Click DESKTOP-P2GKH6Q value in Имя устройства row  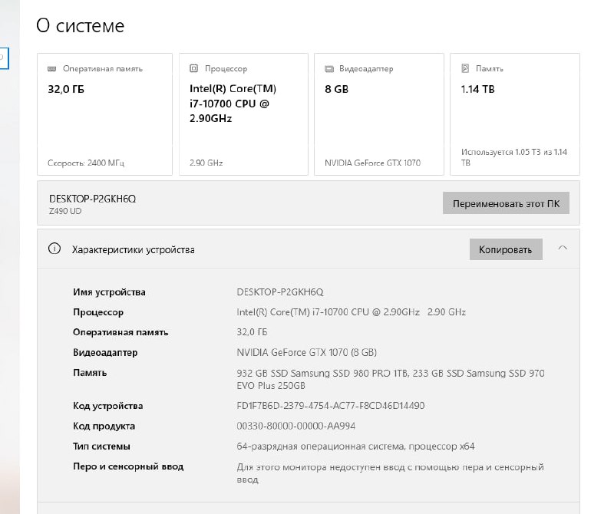(280, 292)
